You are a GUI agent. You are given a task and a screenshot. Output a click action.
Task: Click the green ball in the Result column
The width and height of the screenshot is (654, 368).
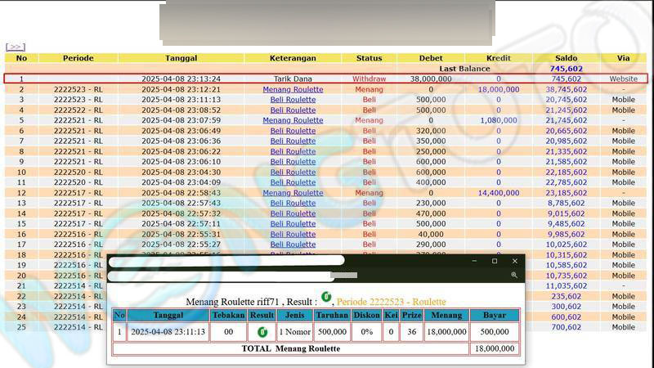click(x=262, y=332)
